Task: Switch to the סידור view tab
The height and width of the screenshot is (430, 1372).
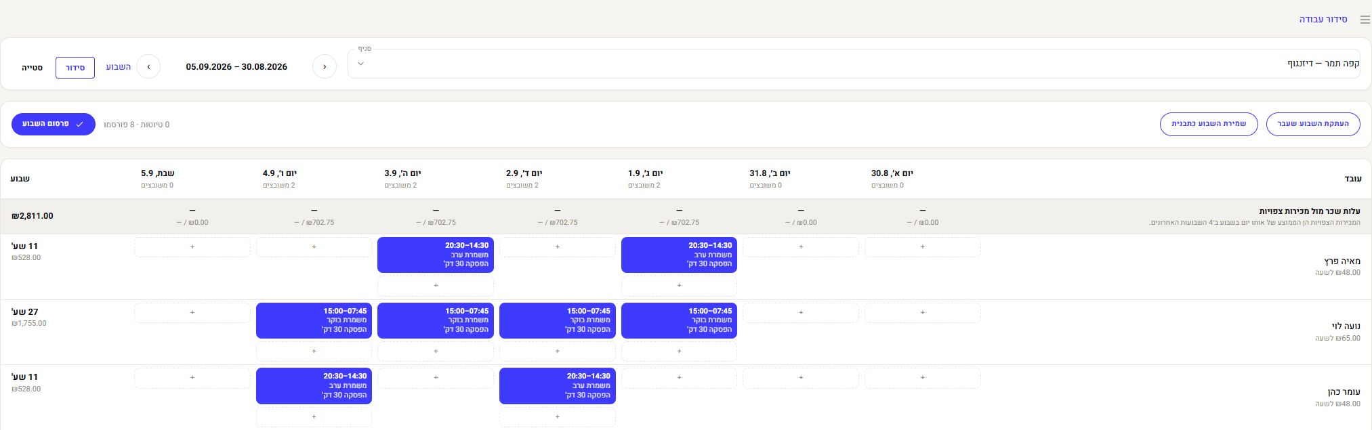Action: 75,68
